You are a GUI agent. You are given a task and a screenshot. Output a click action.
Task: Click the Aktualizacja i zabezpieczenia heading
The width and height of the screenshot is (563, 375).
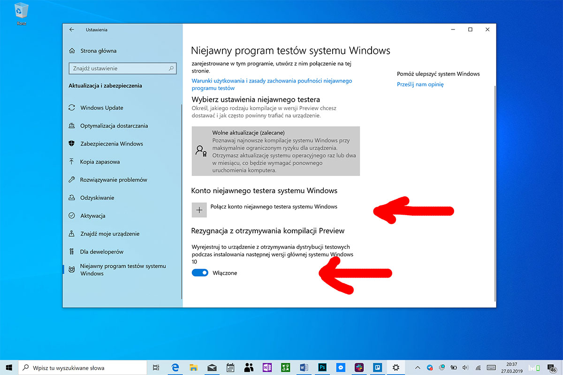click(105, 86)
